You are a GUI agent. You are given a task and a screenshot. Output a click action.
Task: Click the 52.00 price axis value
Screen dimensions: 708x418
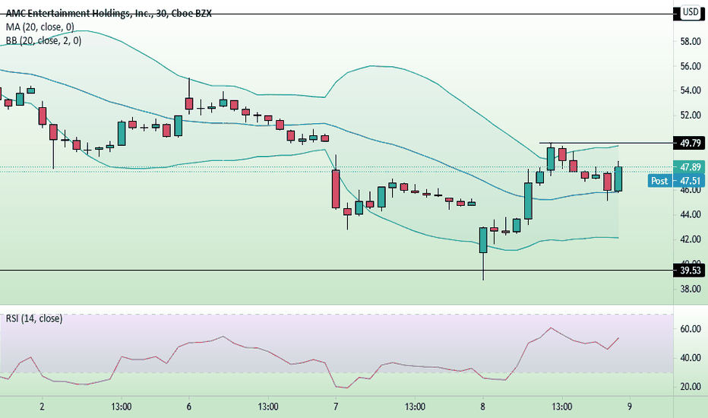point(691,116)
